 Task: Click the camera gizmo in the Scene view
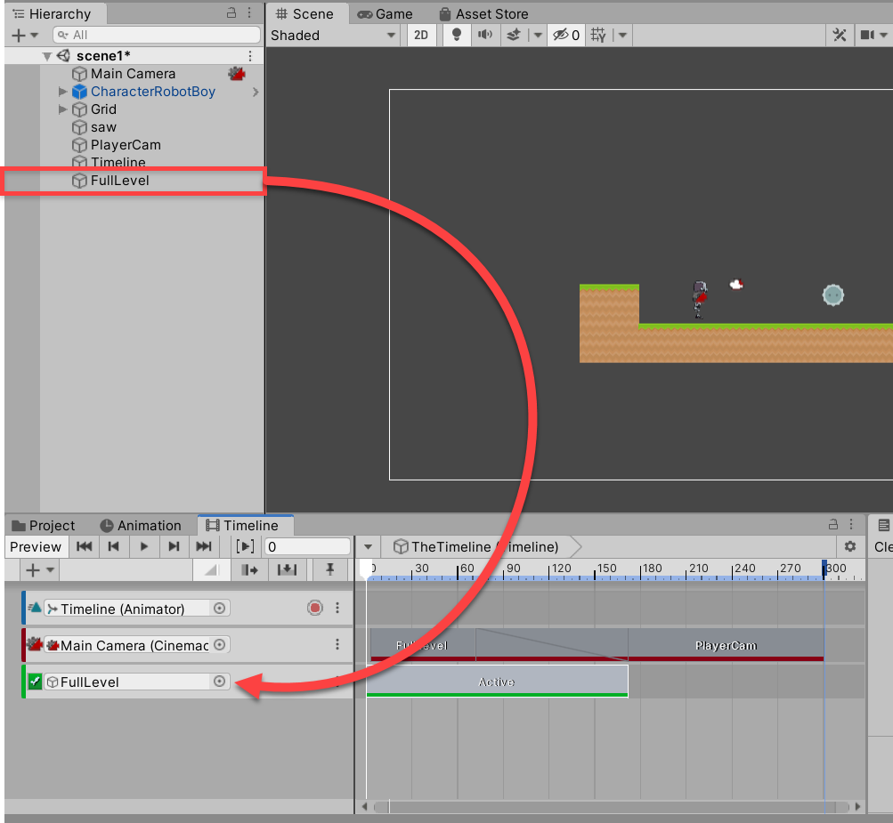click(x=736, y=284)
